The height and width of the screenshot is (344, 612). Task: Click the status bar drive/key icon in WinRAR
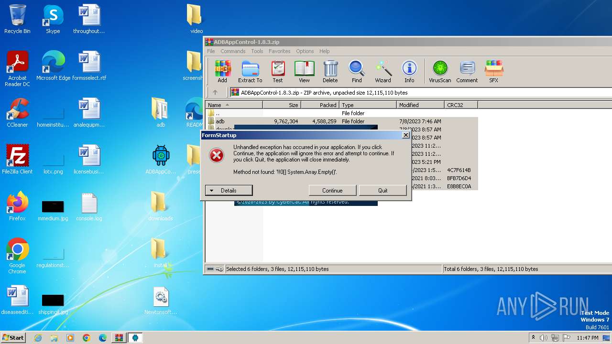(215, 269)
